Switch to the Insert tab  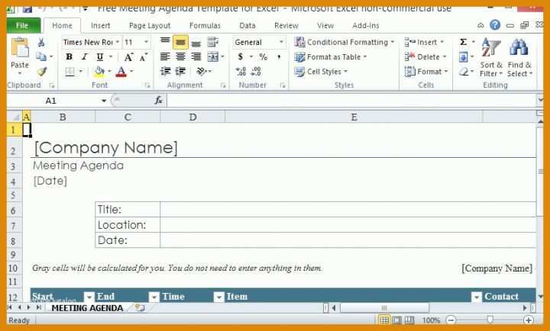pyautogui.click(x=100, y=26)
